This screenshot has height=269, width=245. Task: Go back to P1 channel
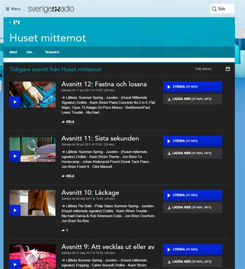[x=15, y=22]
